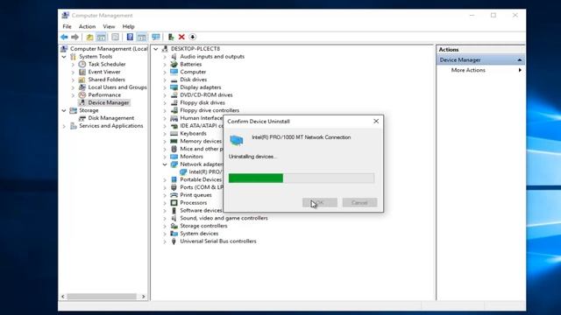Image resolution: width=561 pixels, height=315 pixels.
Task: Click the Forward arrow in the toolbar
Action: tap(75, 37)
